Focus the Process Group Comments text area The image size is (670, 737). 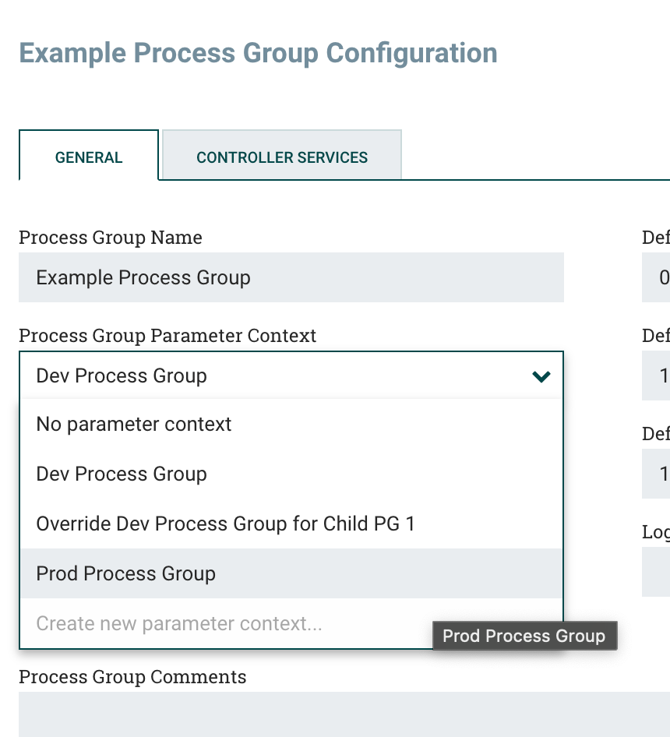343,714
